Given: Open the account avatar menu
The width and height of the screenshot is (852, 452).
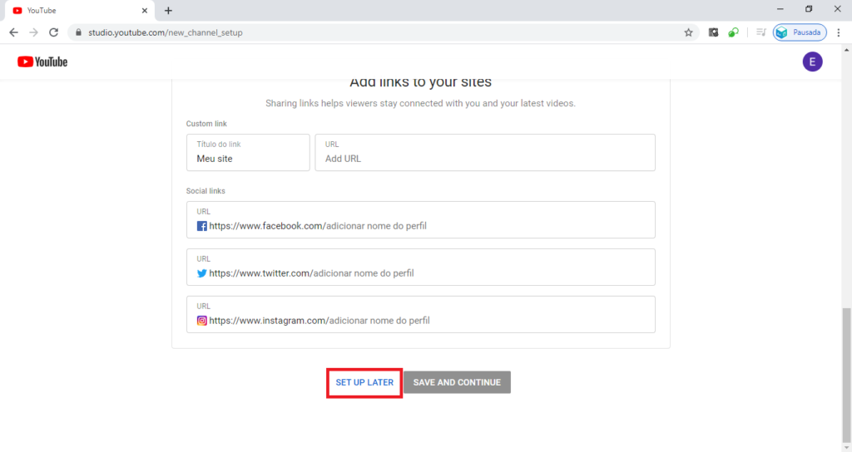Looking at the screenshot, I should tap(812, 61).
